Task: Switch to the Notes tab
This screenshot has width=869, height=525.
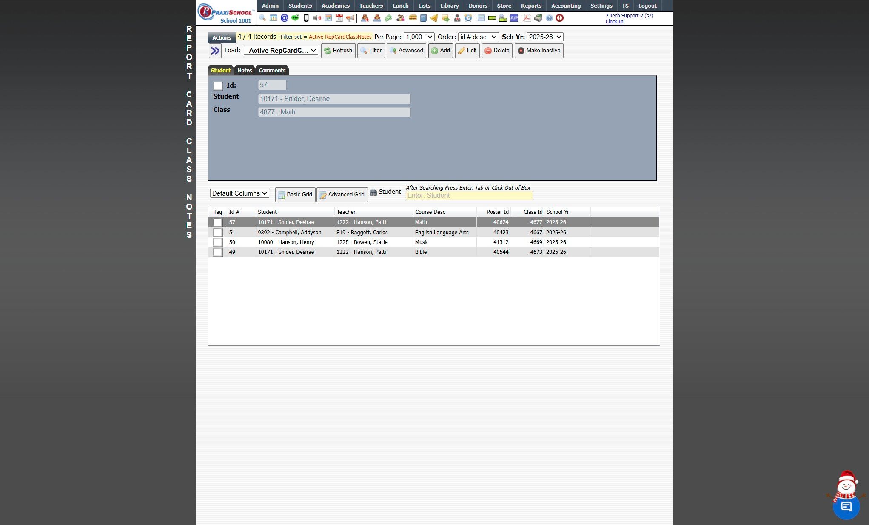Action: point(245,70)
